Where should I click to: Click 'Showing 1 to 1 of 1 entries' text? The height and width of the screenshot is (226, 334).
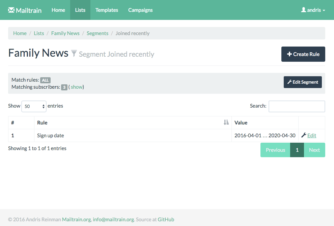click(x=37, y=148)
